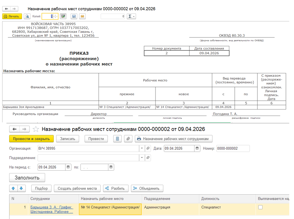This screenshot has height=219, width=294.
Task: Open attached files paperclip icon
Action: click(128, 139)
